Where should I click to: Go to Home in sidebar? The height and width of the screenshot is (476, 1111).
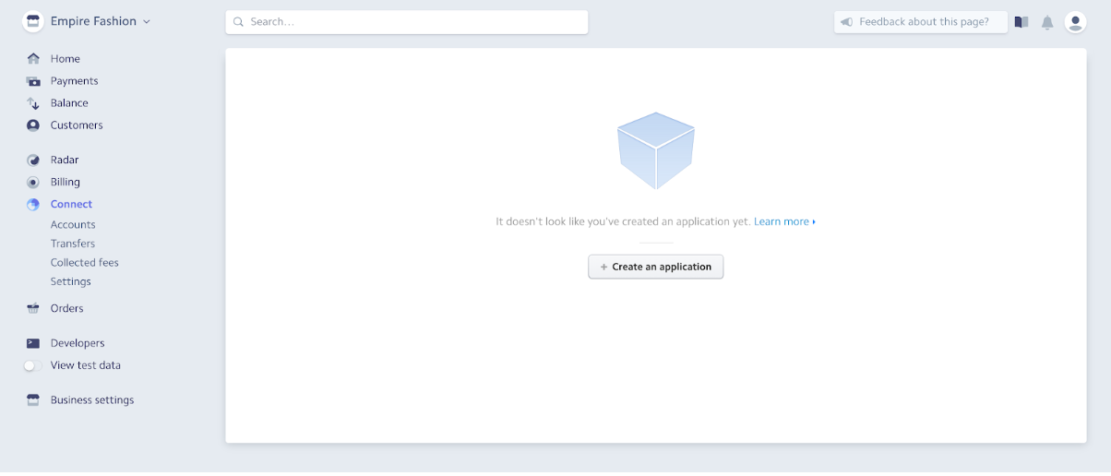[x=66, y=59]
